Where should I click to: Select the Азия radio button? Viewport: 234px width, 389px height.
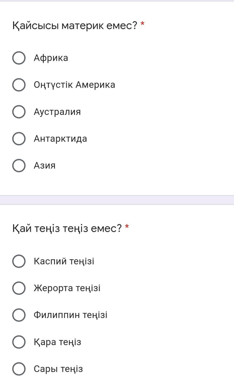pos(19,166)
